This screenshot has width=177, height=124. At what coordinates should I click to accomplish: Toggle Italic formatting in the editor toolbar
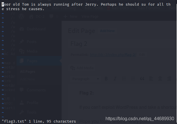tap(115, 79)
